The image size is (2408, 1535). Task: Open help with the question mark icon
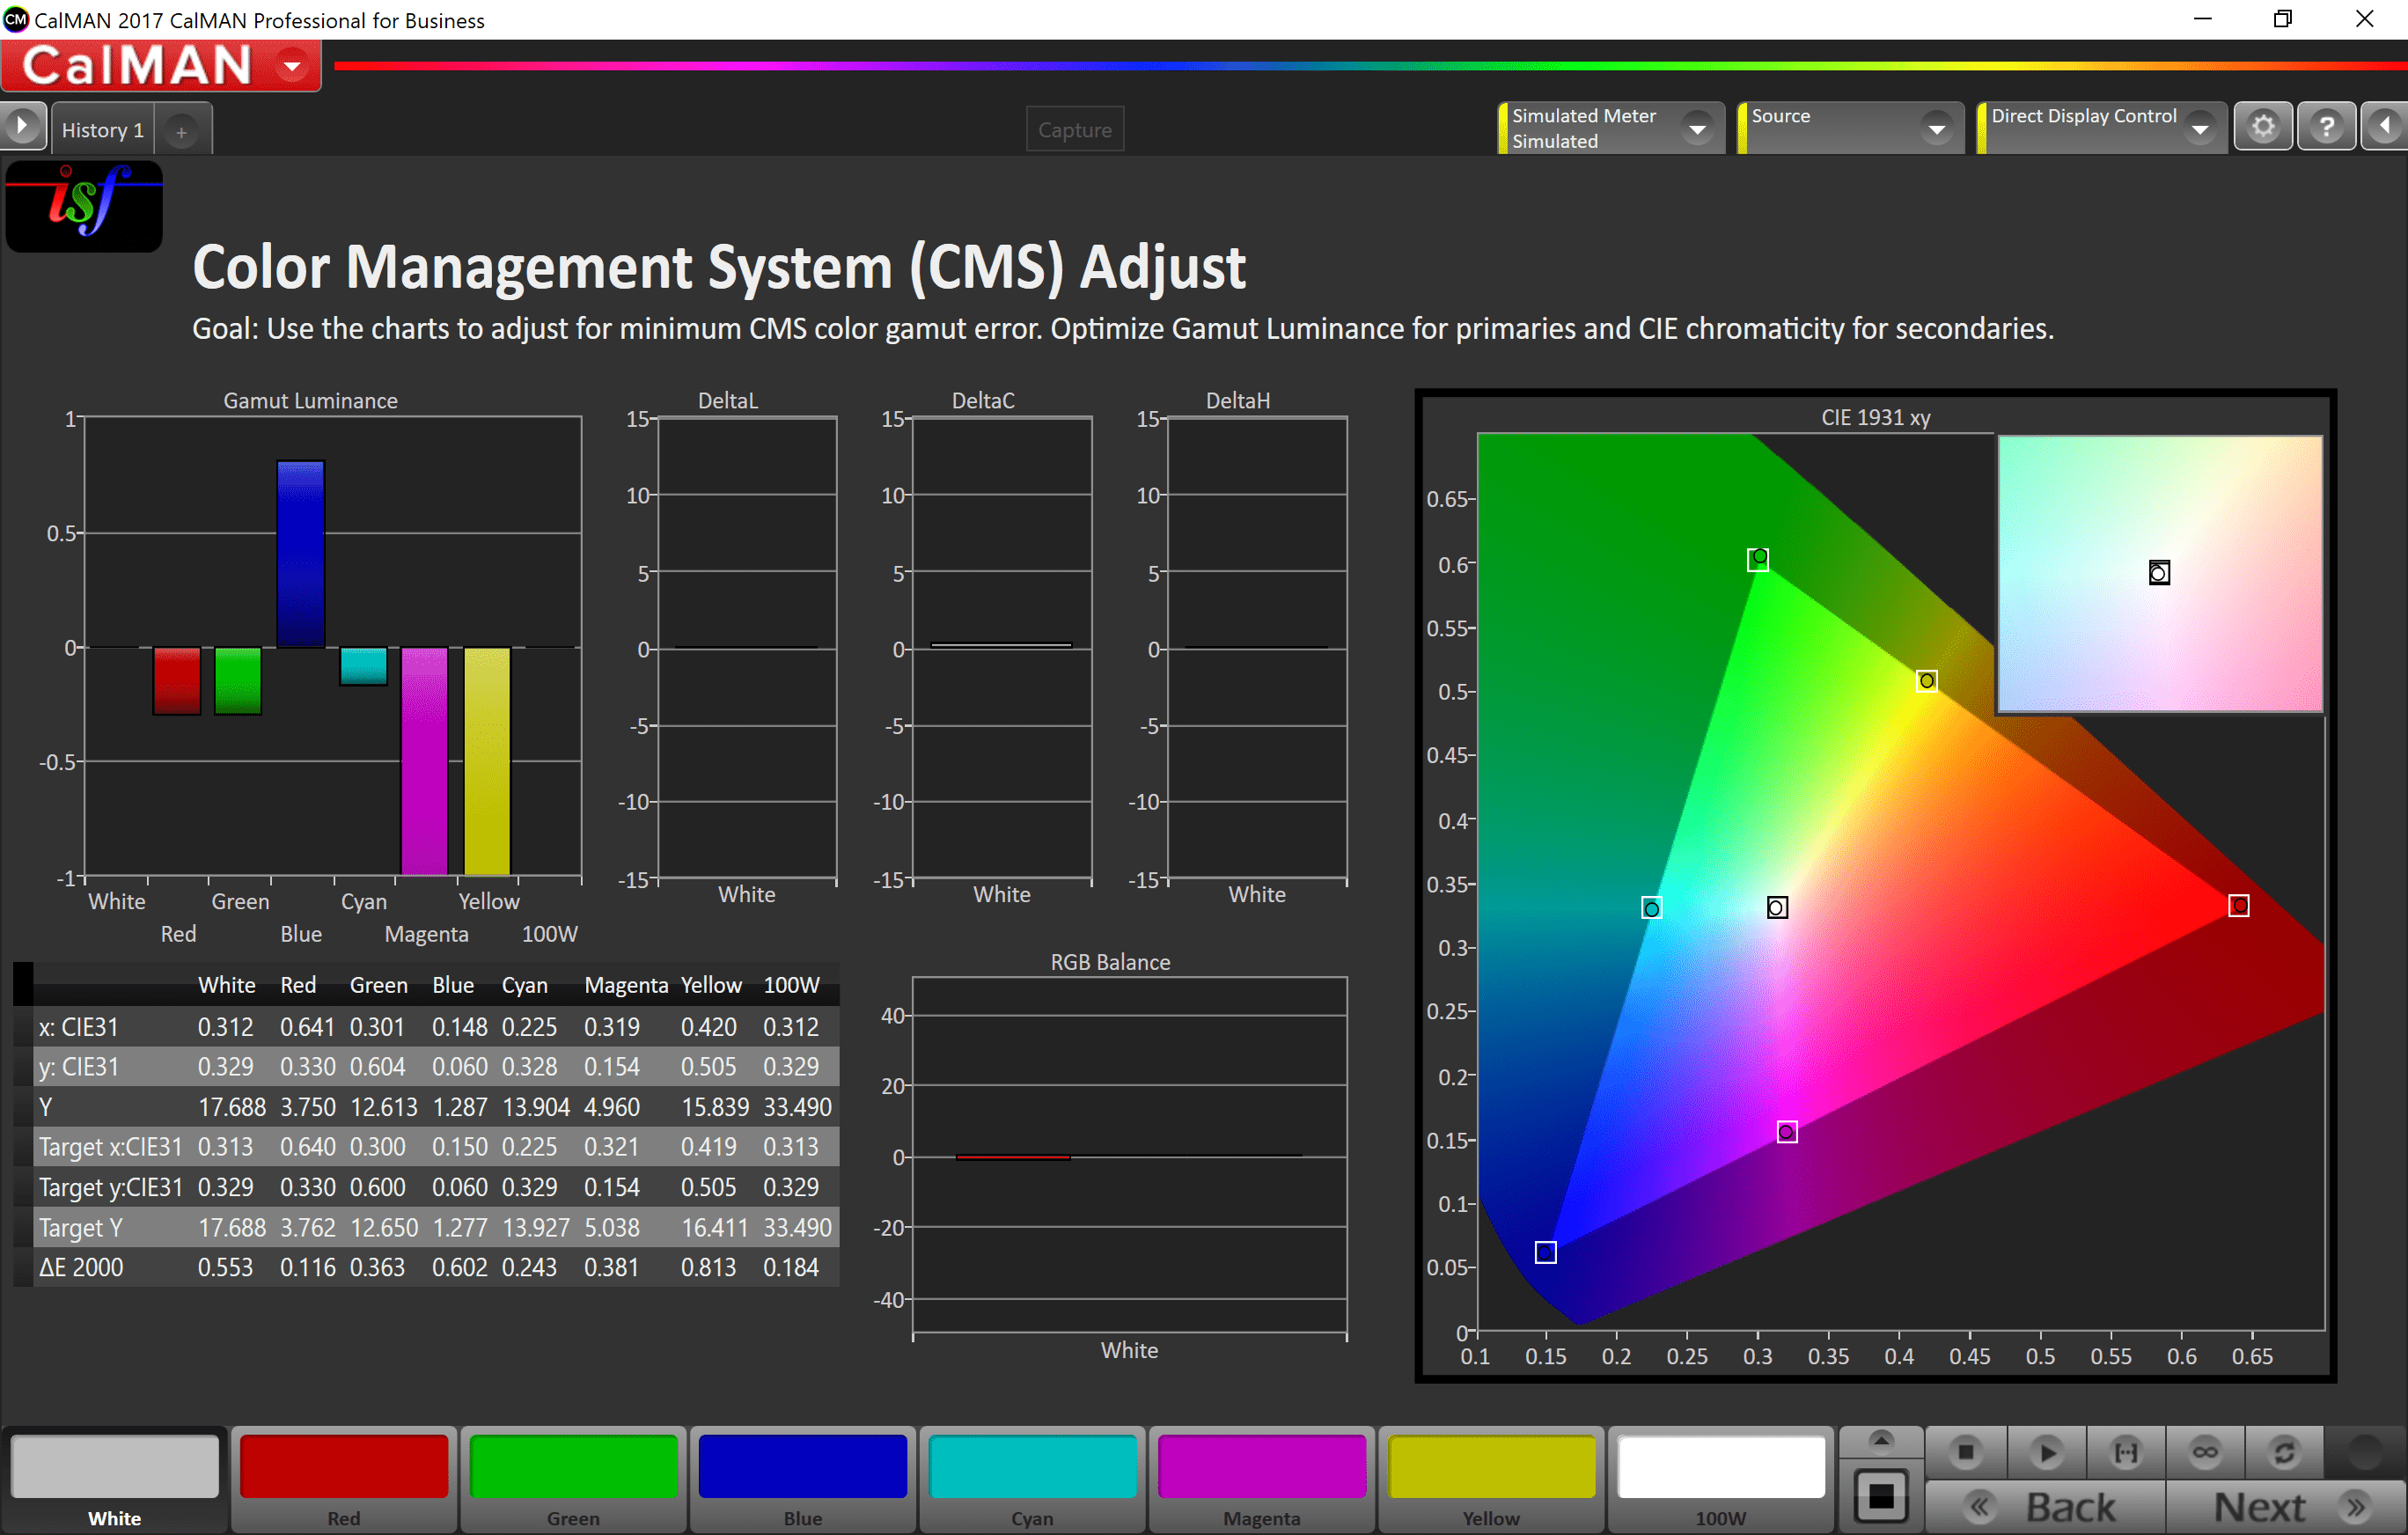click(2326, 127)
